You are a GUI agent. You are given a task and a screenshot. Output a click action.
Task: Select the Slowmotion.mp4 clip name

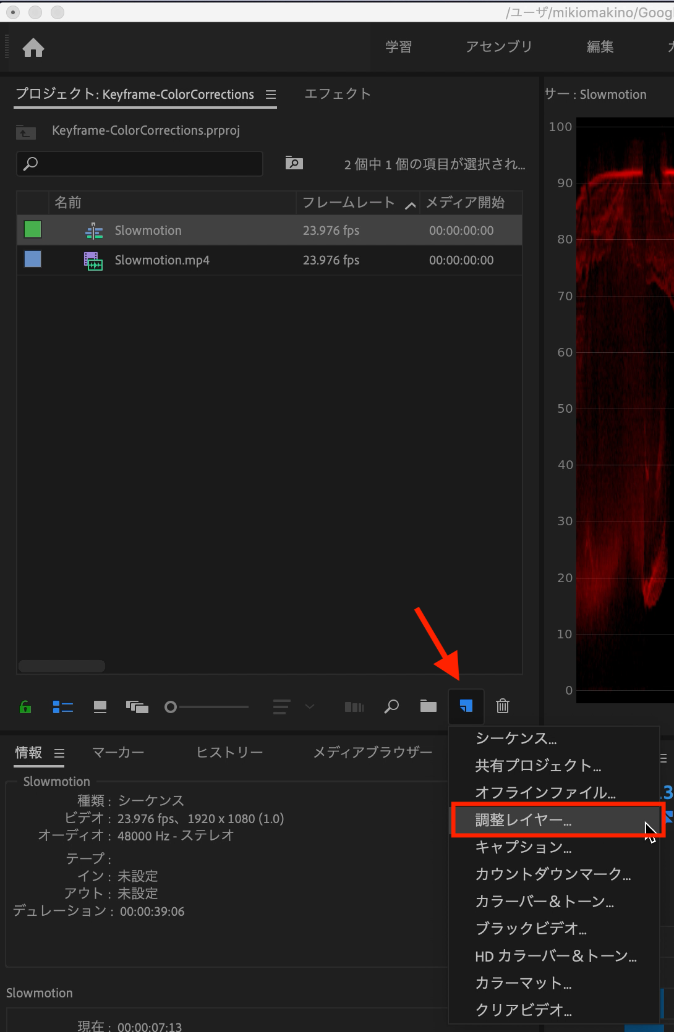point(162,260)
